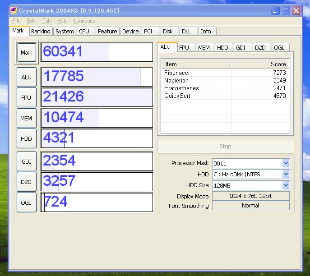Click the Stop button
Viewport: 310px width, 276px height.
[226, 147]
